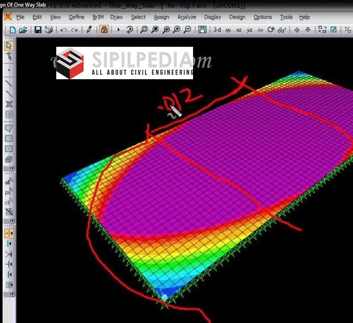
Task: Open the Analyze menu
Action: coord(186,17)
